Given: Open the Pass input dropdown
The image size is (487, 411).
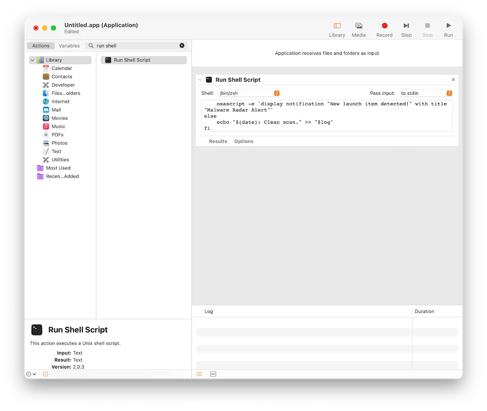Looking at the screenshot, I should 425,93.
